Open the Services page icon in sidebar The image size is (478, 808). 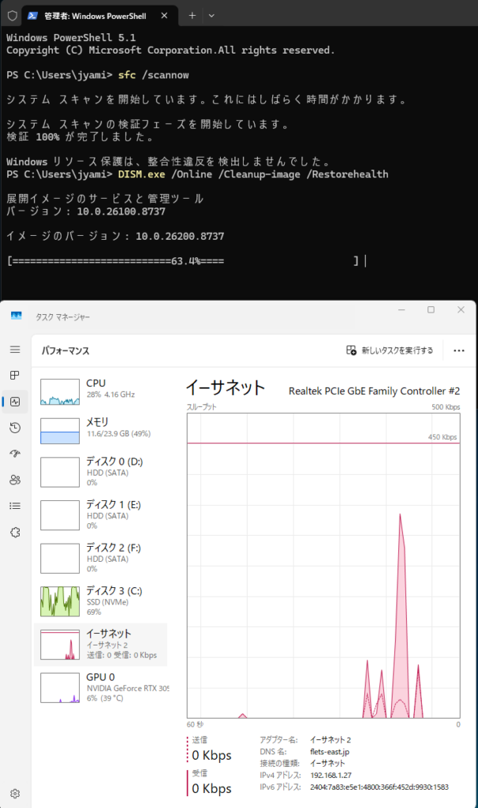[x=15, y=533]
